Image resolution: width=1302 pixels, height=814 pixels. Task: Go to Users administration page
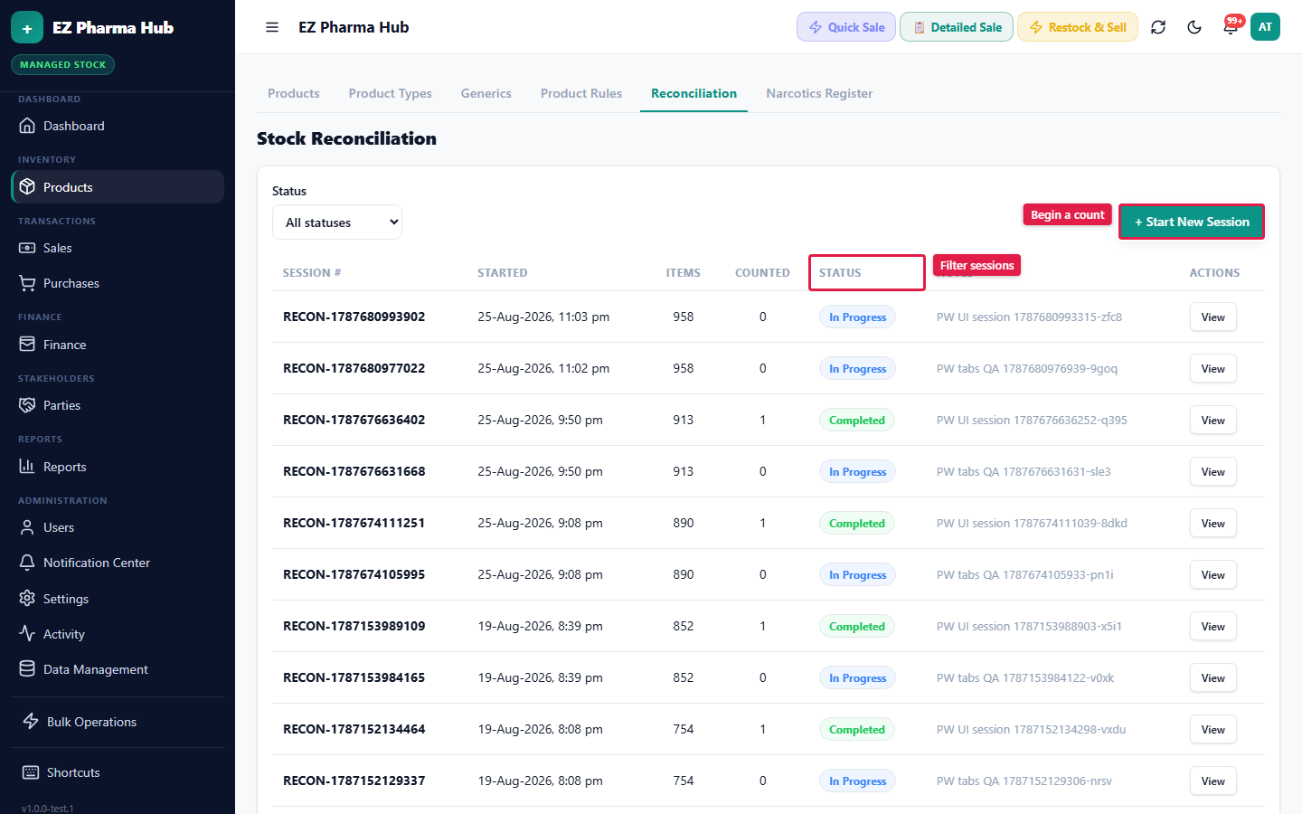[x=118, y=527]
